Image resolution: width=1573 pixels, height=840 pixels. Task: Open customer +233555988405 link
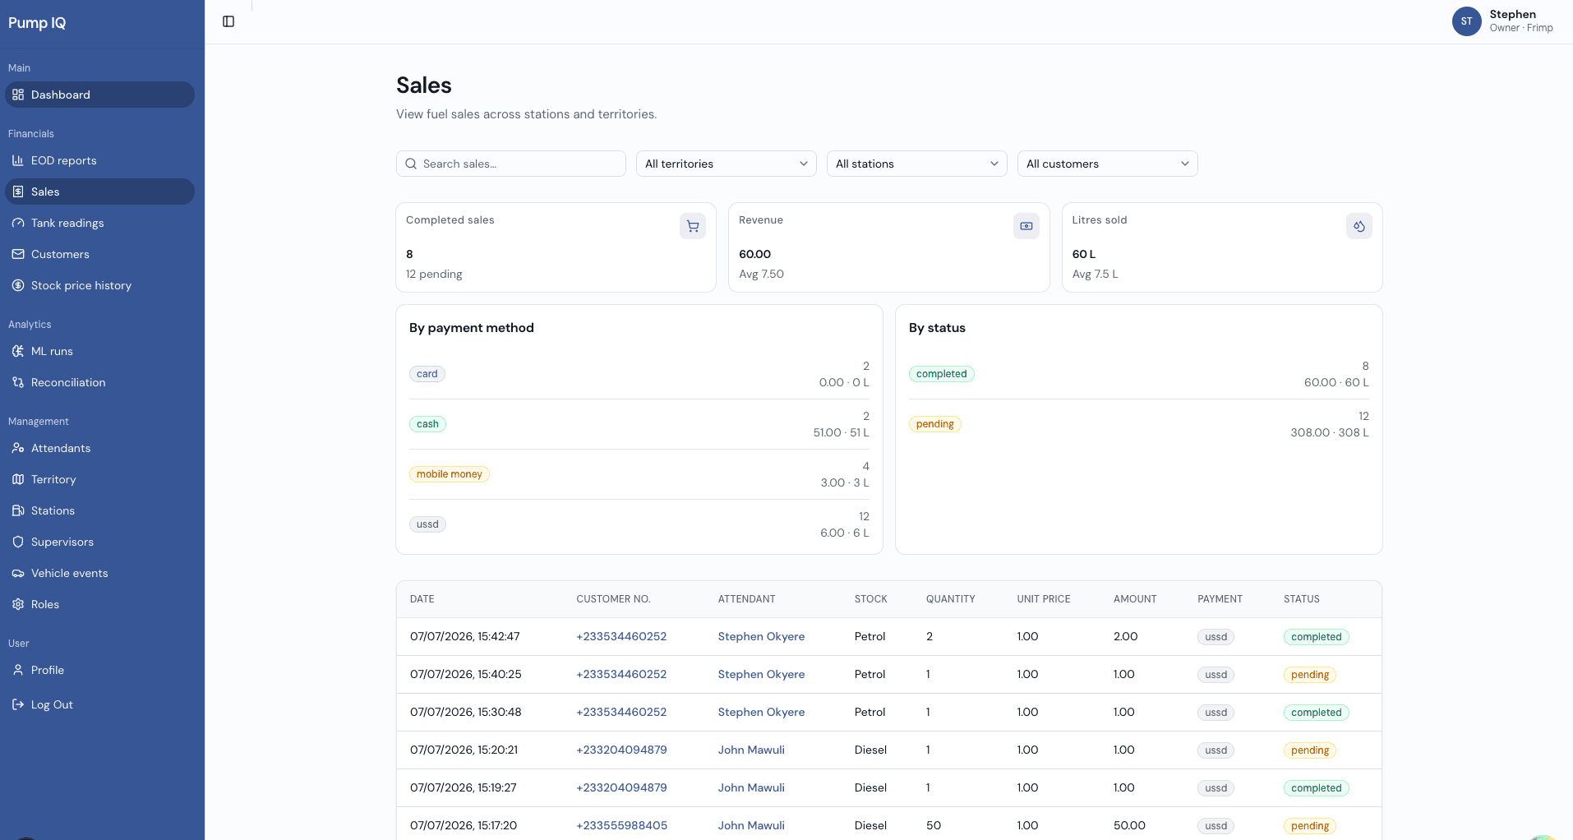621,825
